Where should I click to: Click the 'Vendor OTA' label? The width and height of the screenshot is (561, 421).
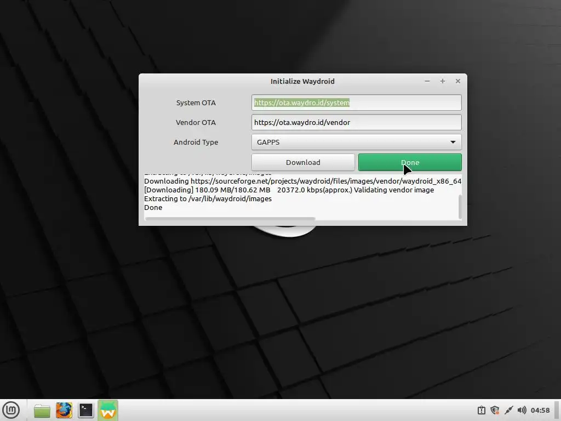point(196,122)
